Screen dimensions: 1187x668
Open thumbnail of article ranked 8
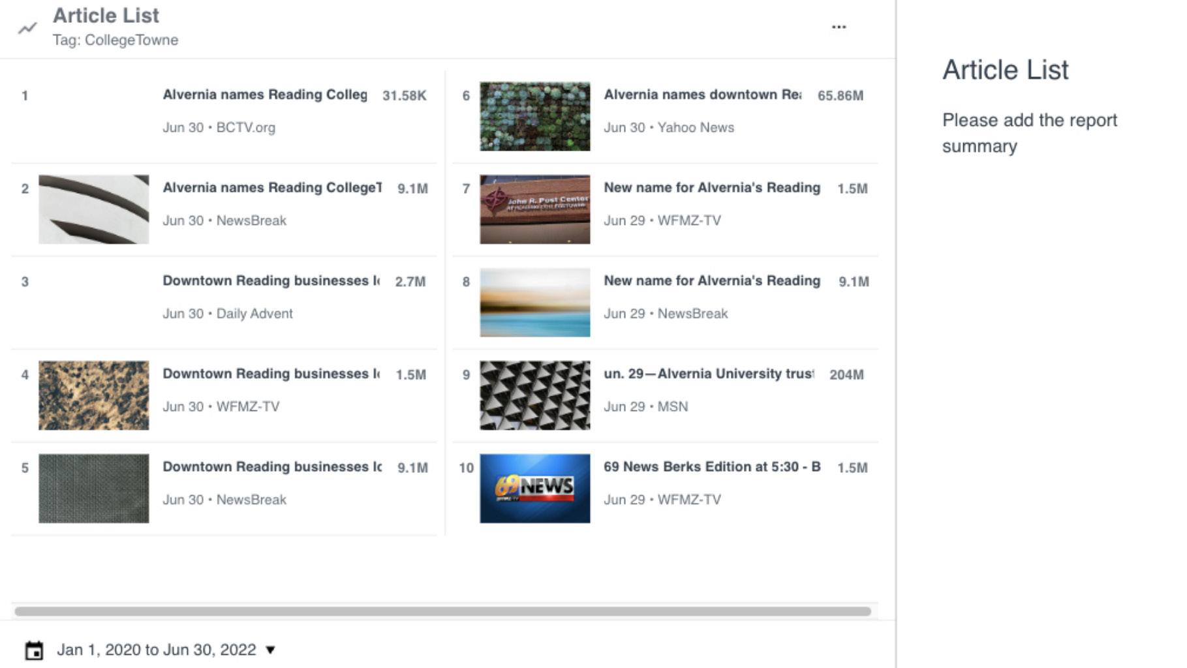[x=535, y=303]
